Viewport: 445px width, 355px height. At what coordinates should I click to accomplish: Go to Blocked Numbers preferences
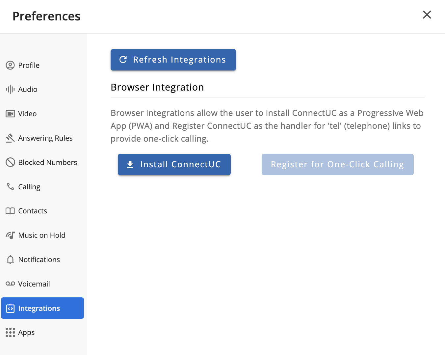[47, 162]
